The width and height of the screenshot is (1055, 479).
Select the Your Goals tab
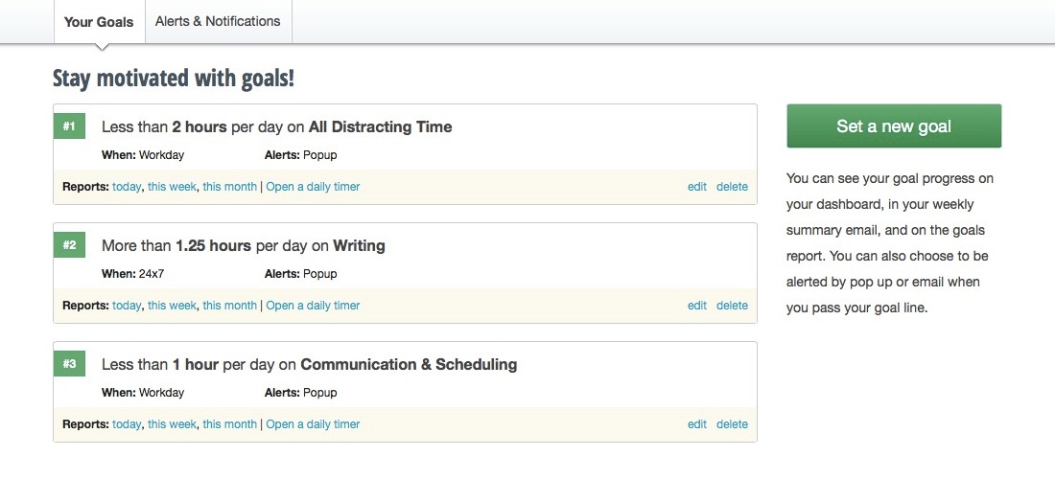tap(99, 22)
